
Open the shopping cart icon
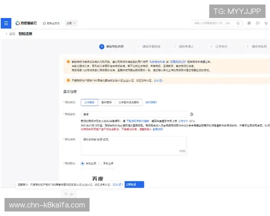tap(266, 23)
